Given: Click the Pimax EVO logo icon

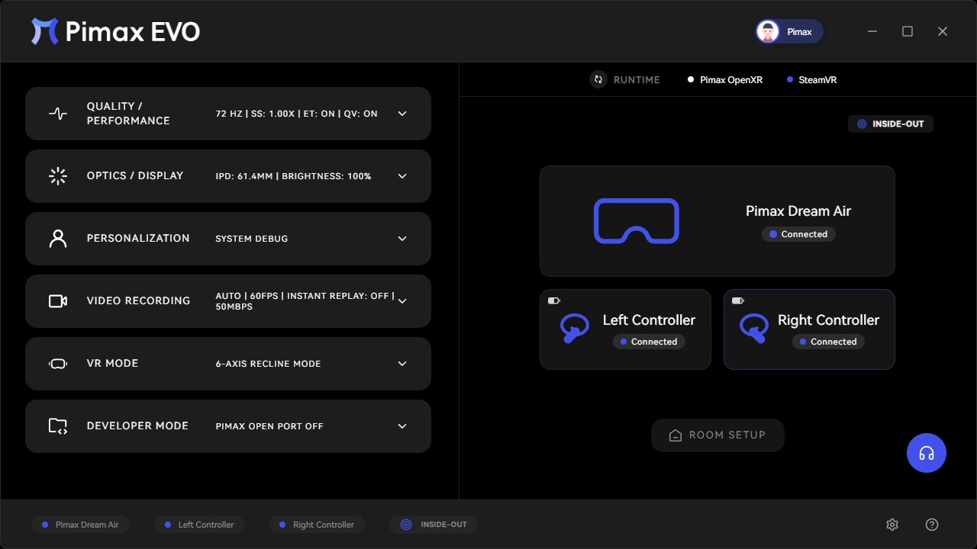Looking at the screenshot, I should point(44,31).
